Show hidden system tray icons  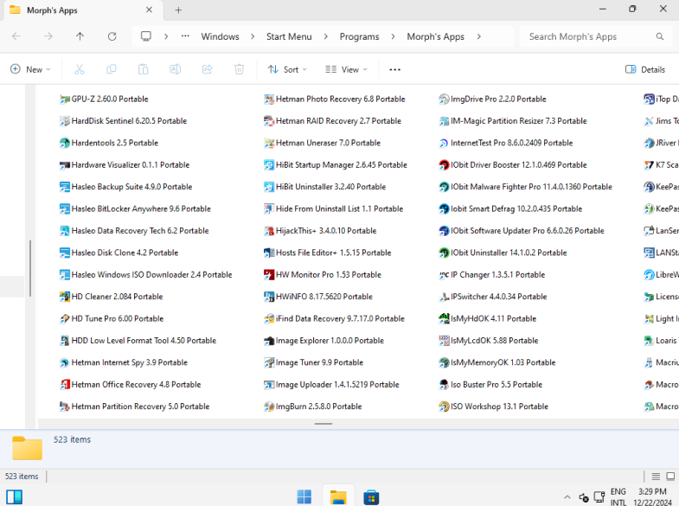[567, 496]
